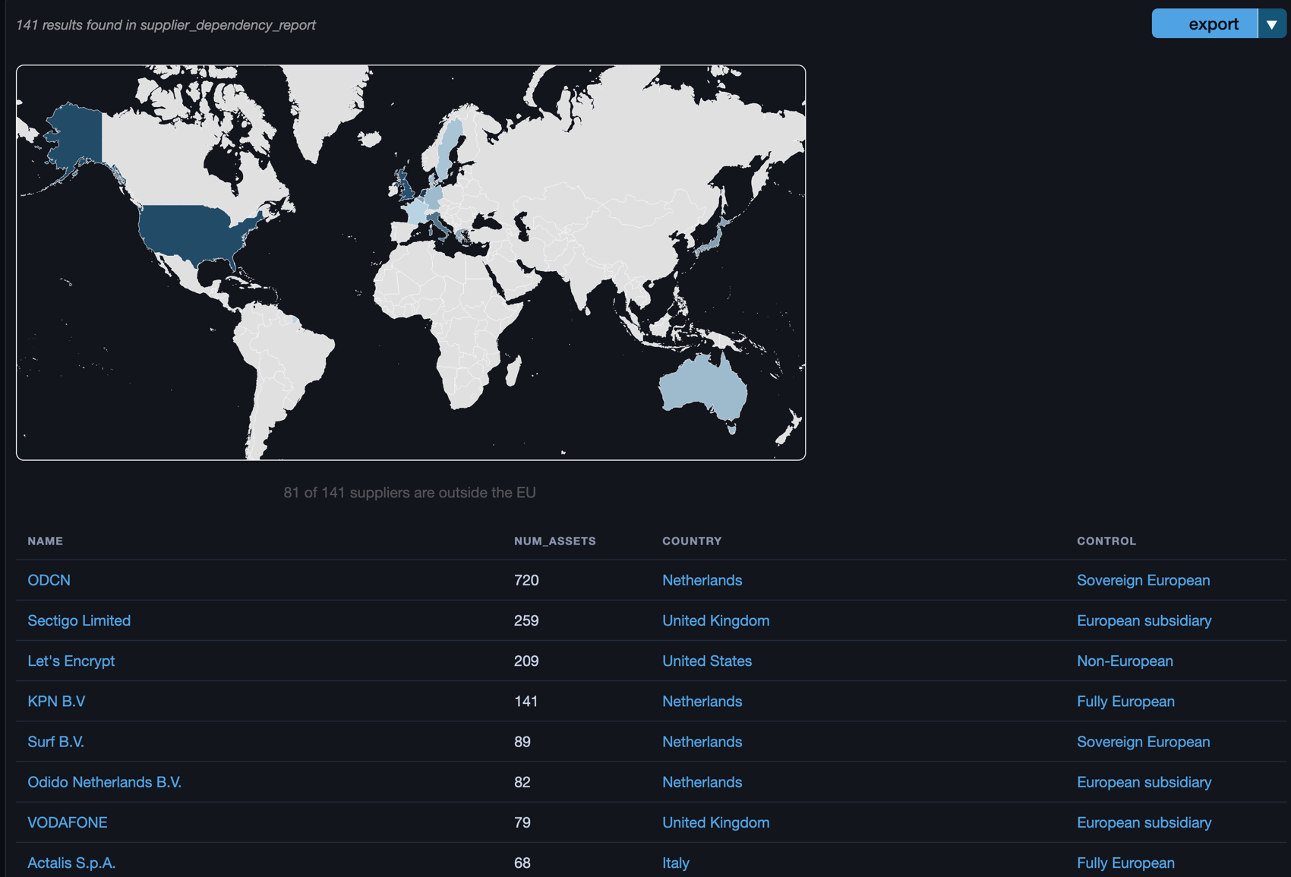Image resolution: width=1291 pixels, height=877 pixels.
Task: Click Sovereign European in the Surf row
Action: pyautogui.click(x=1143, y=741)
